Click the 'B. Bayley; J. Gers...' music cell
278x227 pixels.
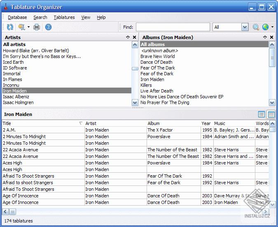click(234, 130)
